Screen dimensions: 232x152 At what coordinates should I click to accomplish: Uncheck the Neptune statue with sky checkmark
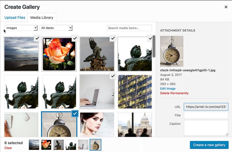pyautogui.click(x=113, y=38)
